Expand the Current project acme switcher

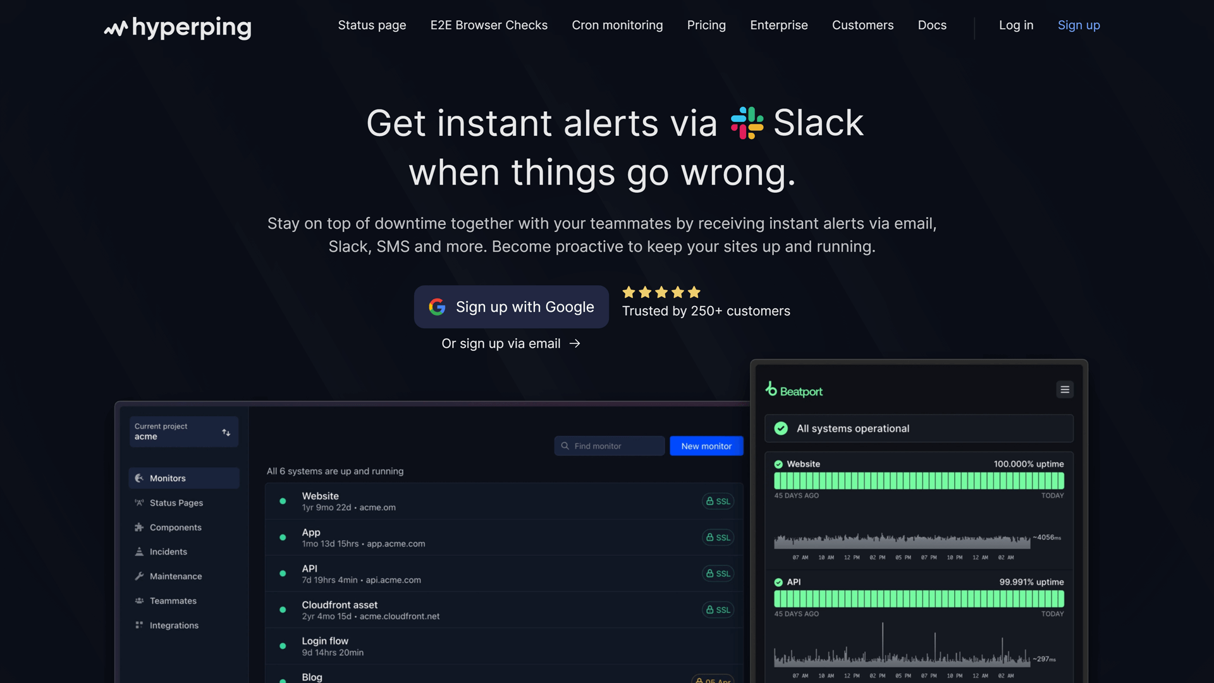(x=184, y=432)
